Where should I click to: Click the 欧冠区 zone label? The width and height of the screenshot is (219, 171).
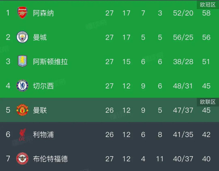pos(208,4)
